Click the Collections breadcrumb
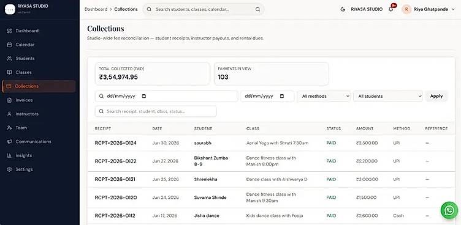 (126, 9)
